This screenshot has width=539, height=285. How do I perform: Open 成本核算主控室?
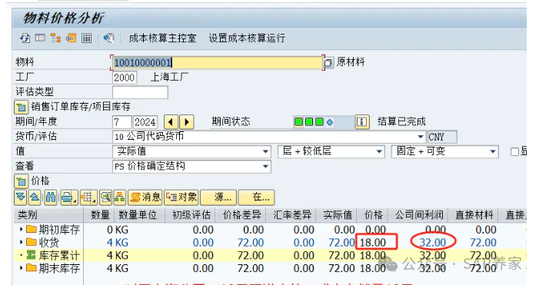click(x=162, y=38)
